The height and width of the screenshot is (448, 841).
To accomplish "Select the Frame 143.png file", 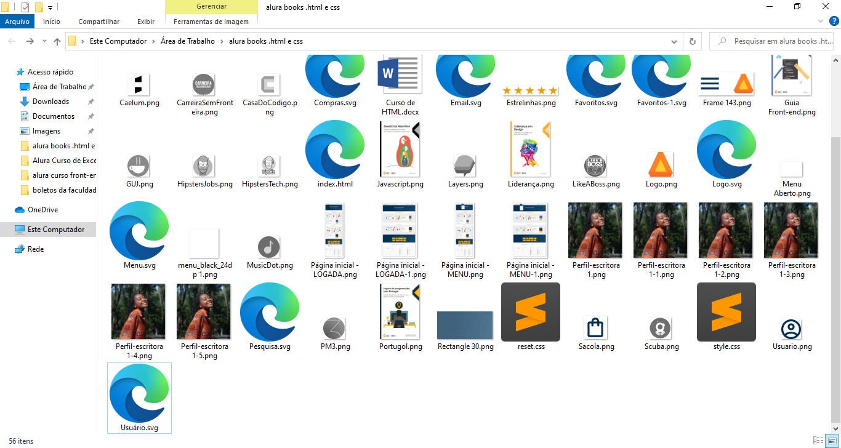I will 726,84.
